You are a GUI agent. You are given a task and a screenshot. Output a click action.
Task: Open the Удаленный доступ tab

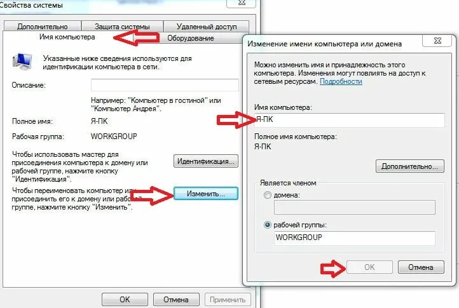click(x=207, y=26)
